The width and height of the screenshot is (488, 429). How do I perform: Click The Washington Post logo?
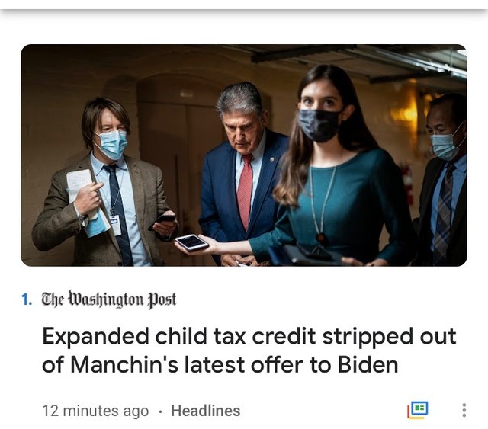(x=109, y=299)
